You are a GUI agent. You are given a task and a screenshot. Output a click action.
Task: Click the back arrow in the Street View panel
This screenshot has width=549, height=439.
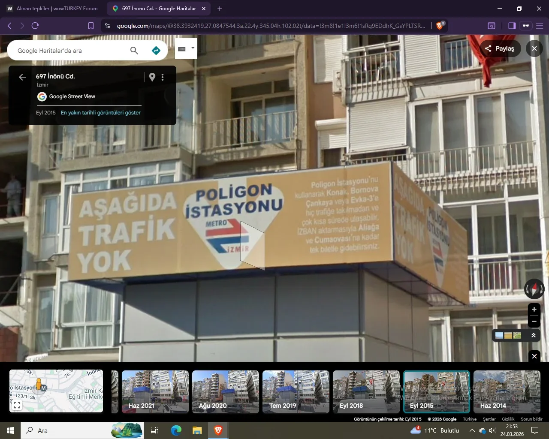pyautogui.click(x=22, y=77)
